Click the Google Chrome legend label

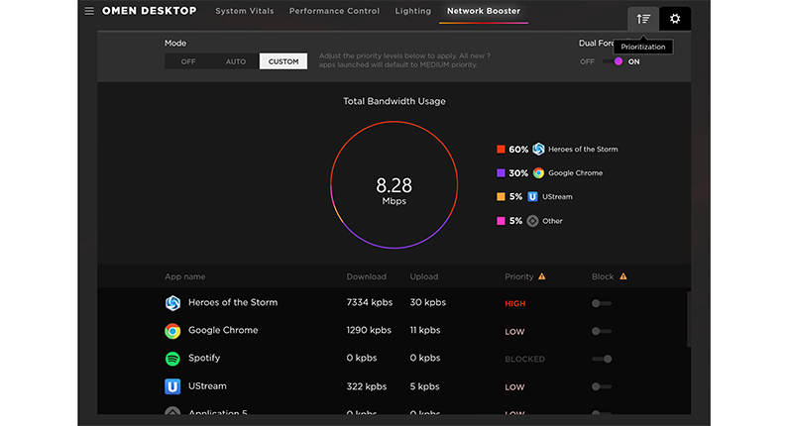coord(576,172)
